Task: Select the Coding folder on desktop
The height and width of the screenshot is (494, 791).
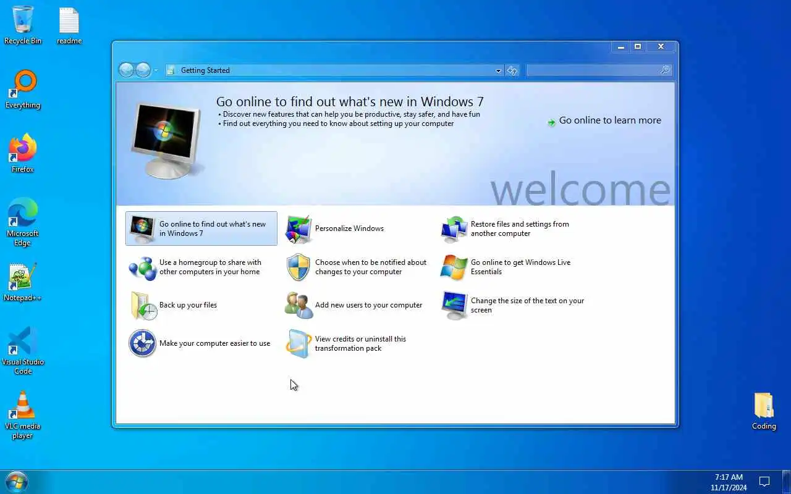Action: click(x=764, y=411)
